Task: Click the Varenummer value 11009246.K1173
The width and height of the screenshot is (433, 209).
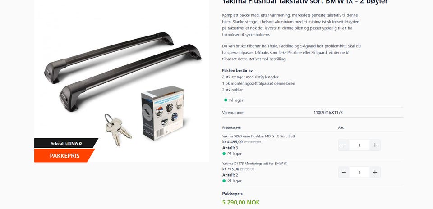Action: (328, 113)
